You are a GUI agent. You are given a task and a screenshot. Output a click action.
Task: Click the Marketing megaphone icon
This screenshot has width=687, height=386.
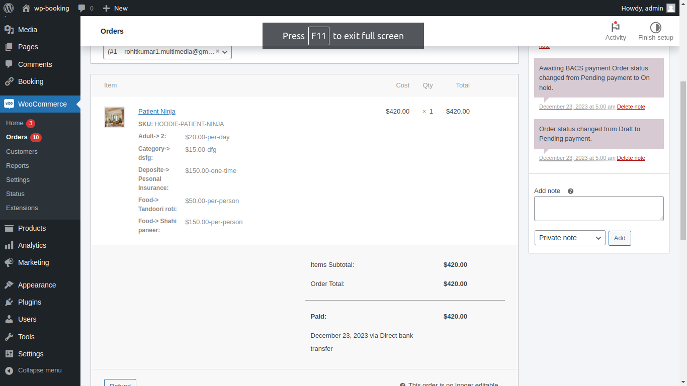point(9,262)
